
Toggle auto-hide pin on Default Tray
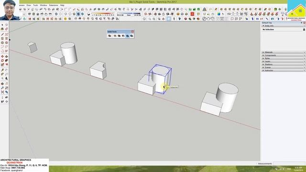[302, 23]
